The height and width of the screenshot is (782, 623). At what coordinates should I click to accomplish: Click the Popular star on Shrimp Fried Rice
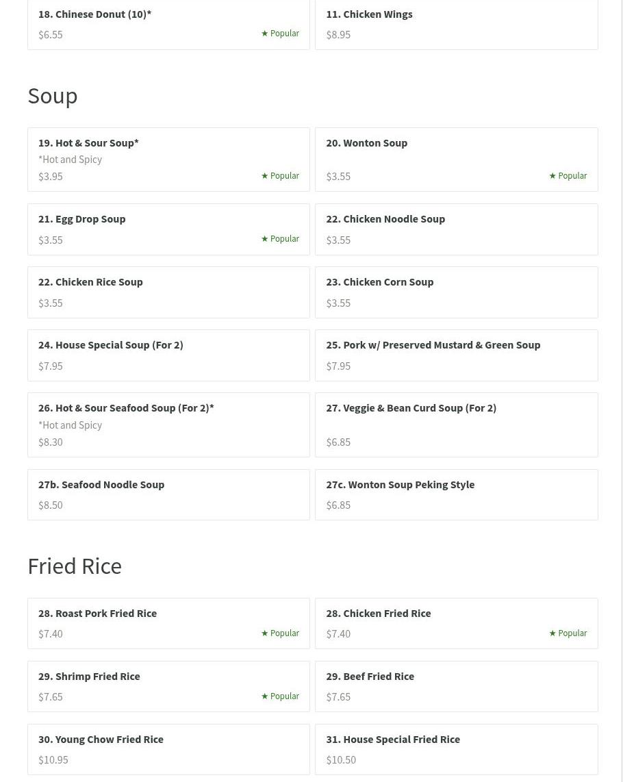[265, 696]
